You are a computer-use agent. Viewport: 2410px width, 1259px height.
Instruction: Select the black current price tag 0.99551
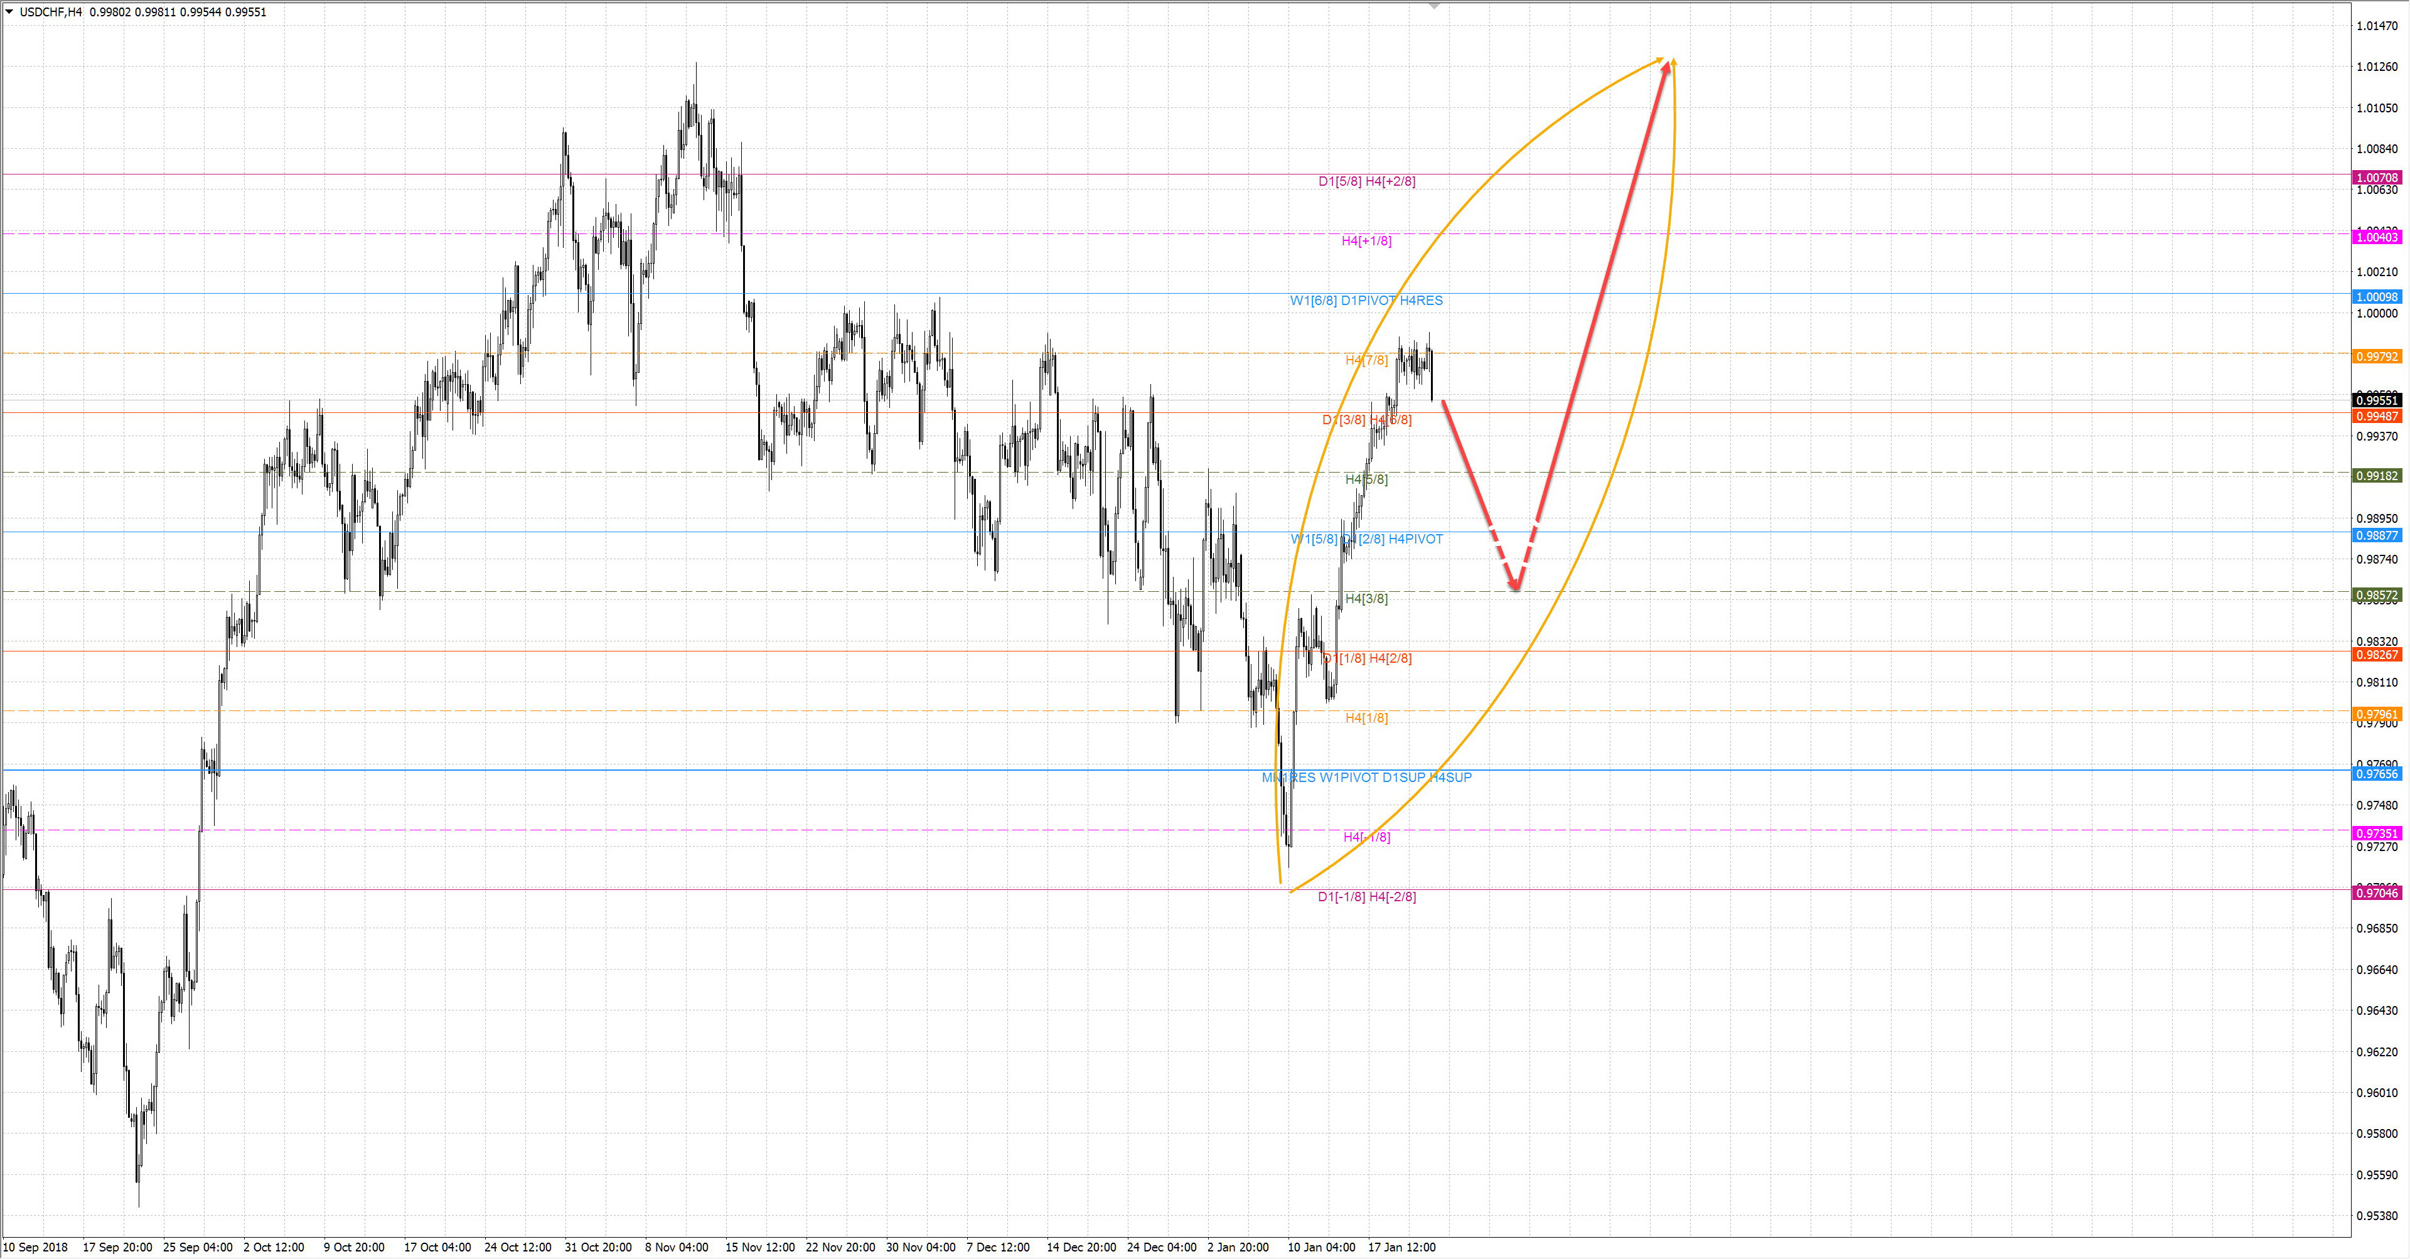tap(2376, 400)
